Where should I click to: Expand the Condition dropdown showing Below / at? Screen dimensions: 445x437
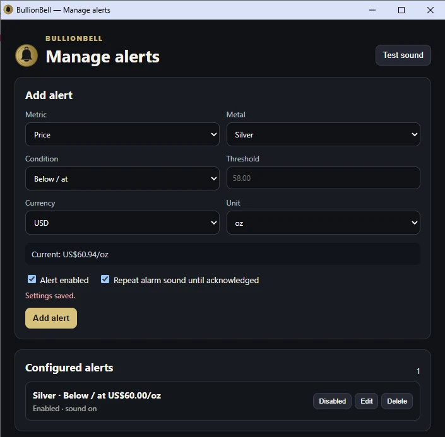click(122, 178)
